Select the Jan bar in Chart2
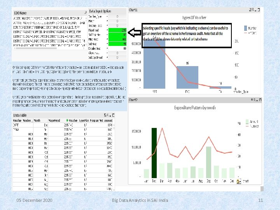 (147, 173)
